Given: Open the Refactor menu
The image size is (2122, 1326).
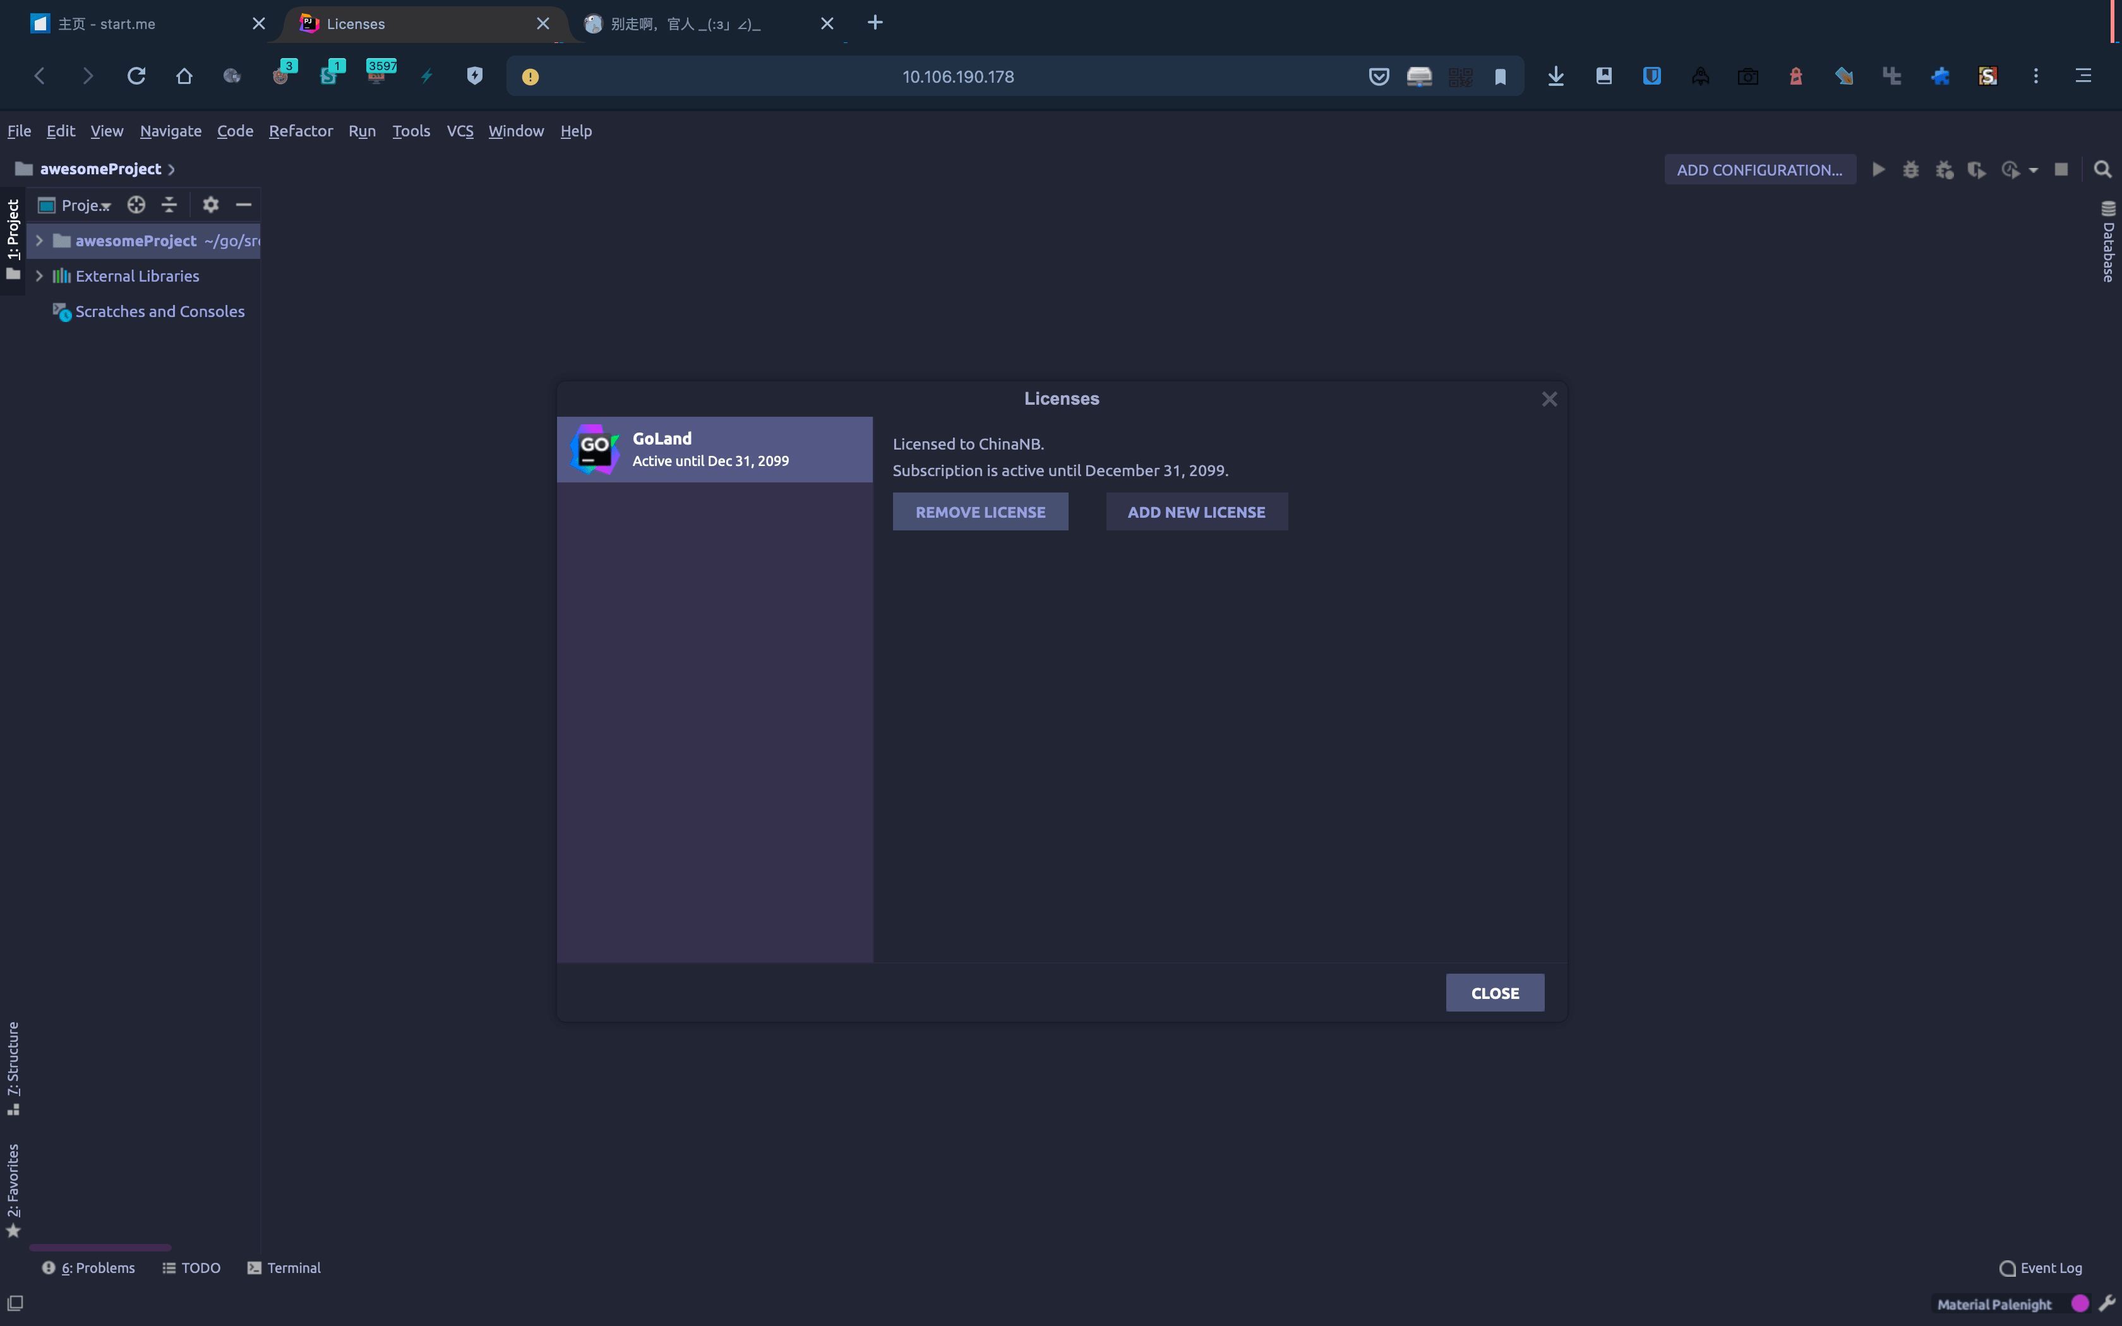Looking at the screenshot, I should [x=301, y=131].
